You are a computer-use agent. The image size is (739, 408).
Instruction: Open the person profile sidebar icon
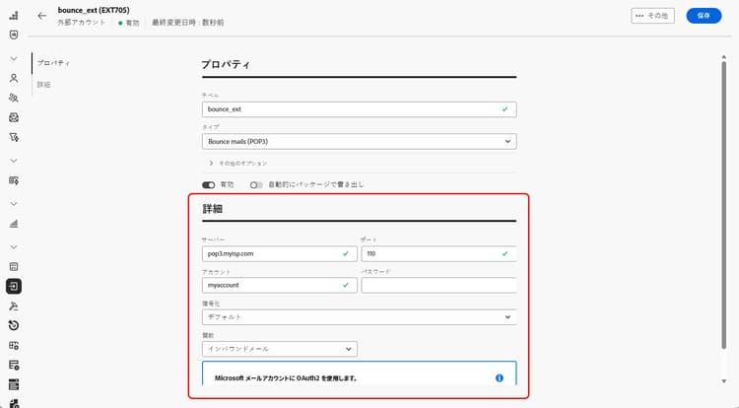coord(14,78)
